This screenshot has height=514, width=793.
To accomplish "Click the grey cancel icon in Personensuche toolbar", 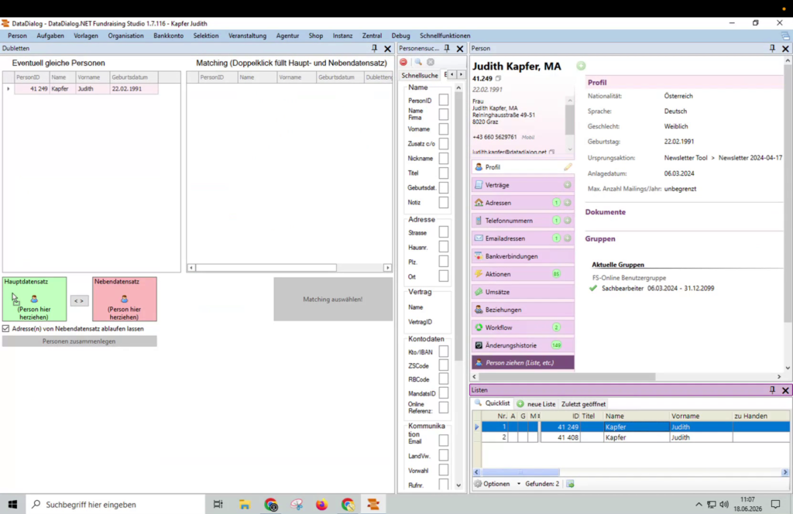I will pyautogui.click(x=431, y=62).
